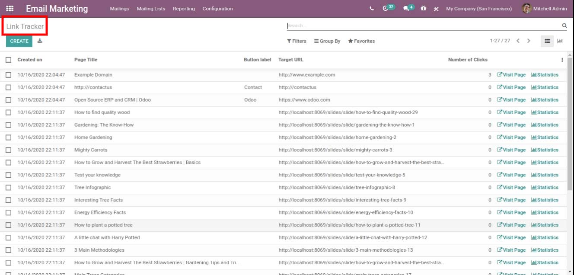Expand the Favorites dropdown
The width and height of the screenshot is (574, 275).
[x=361, y=41]
